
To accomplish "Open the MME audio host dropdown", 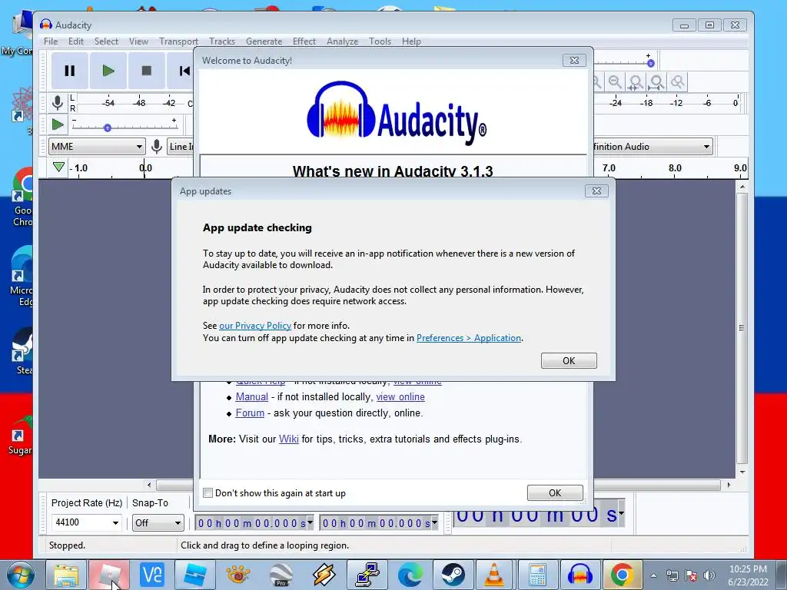I will coord(97,147).
